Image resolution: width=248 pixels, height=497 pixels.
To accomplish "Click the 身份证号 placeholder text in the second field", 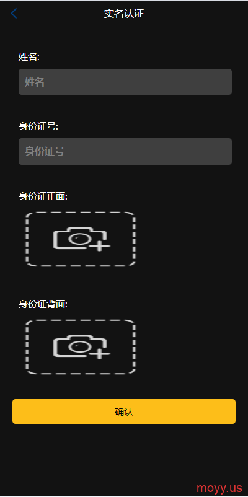I will coord(45,151).
